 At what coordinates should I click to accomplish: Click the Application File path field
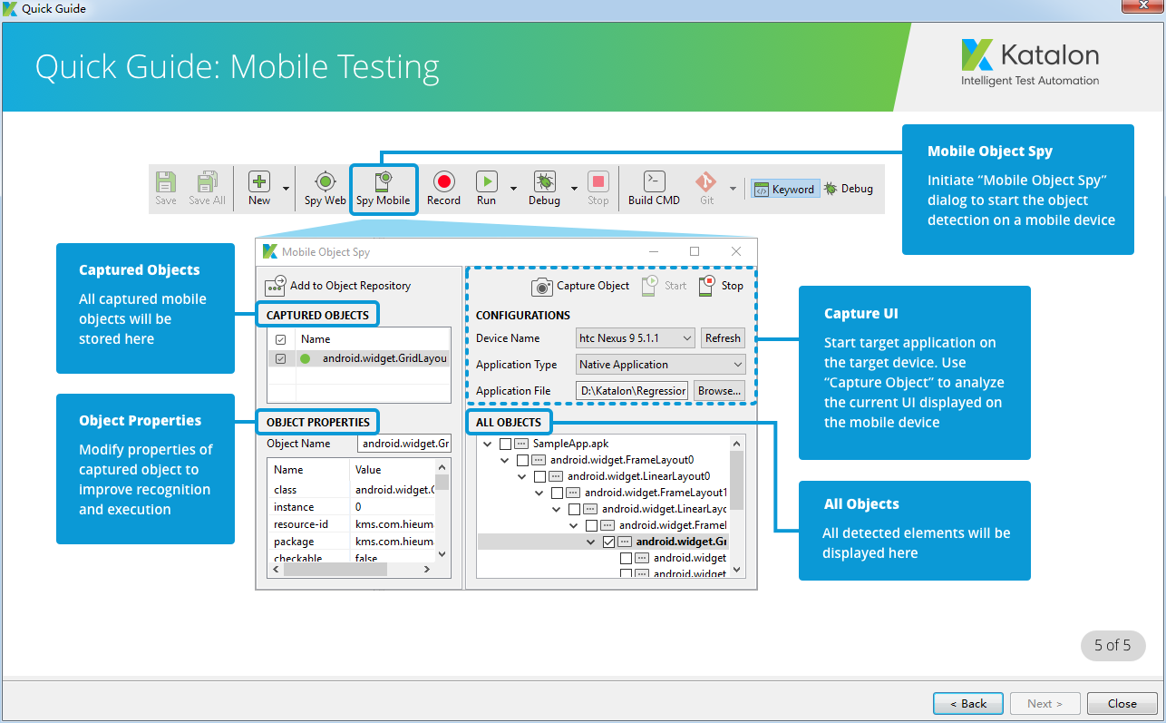coord(632,390)
